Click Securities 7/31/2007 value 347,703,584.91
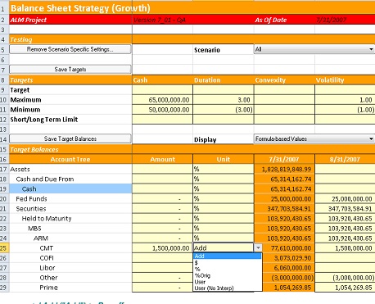This screenshot has height=304, width=375. point(284,208)
